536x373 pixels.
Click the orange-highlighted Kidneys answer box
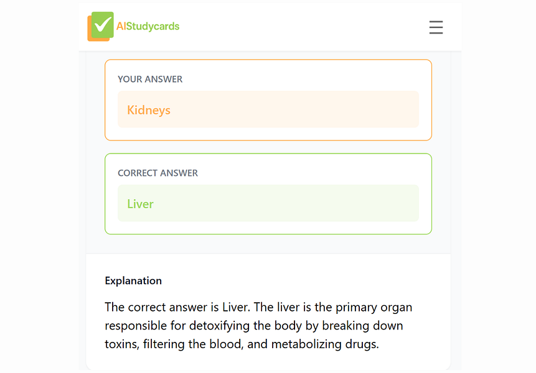[x=268, y=109]
